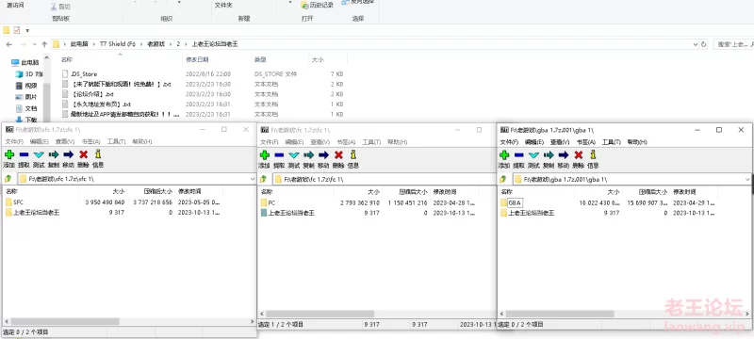This screenshot has width=754, height=339.
Task: Expand breadcrumb chevron after T7 Shield (F:)
Action: point(142,44)
